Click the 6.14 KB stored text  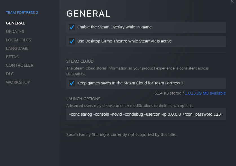point(168,93)
